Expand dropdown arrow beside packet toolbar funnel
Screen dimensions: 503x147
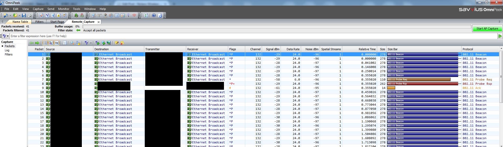[91, 43]
